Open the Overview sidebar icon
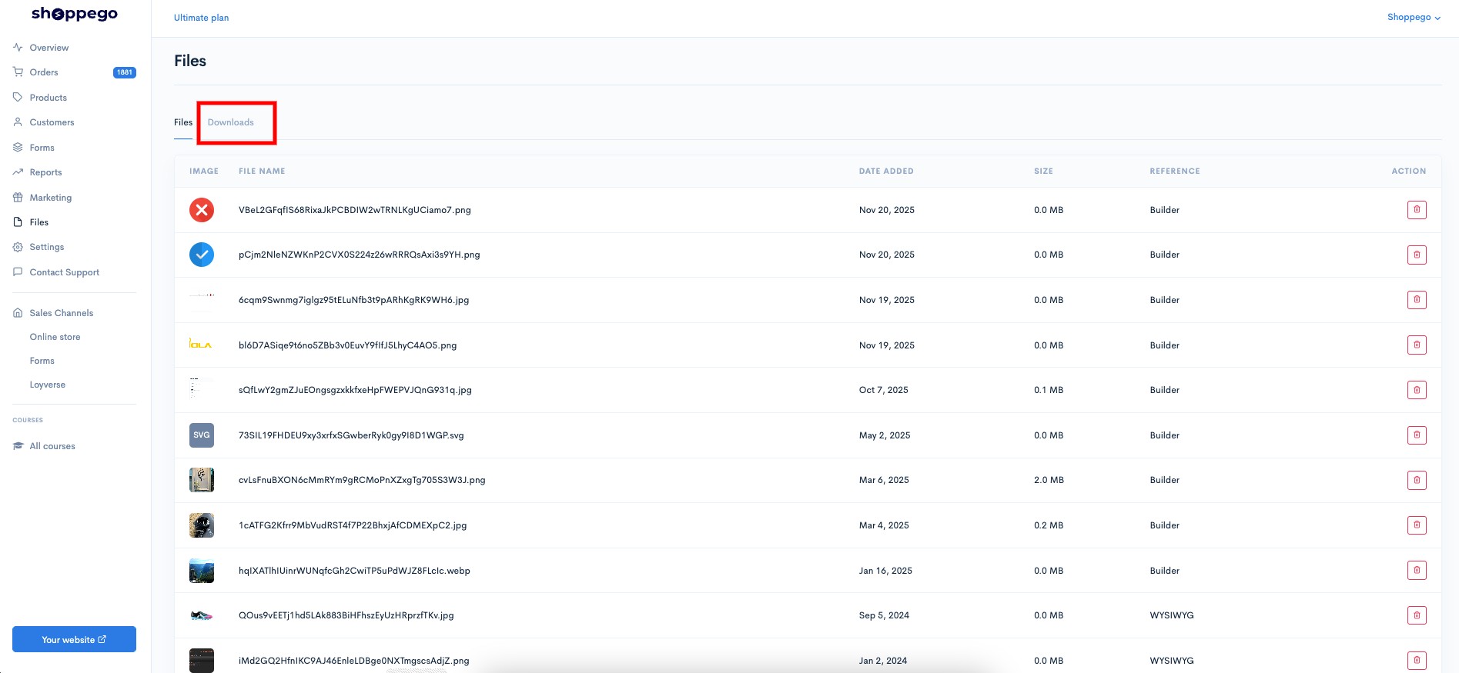The width and height of the screenshot is (1459, 673). tap(18, 48)
